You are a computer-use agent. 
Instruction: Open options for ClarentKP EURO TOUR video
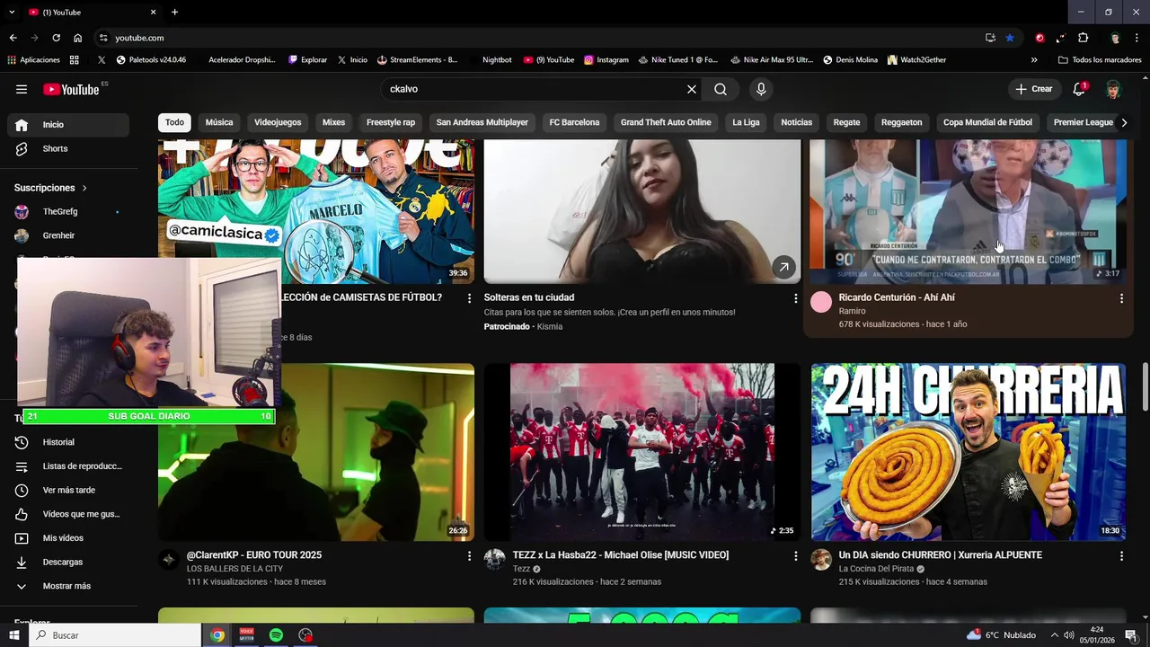[x=469, y=556]
